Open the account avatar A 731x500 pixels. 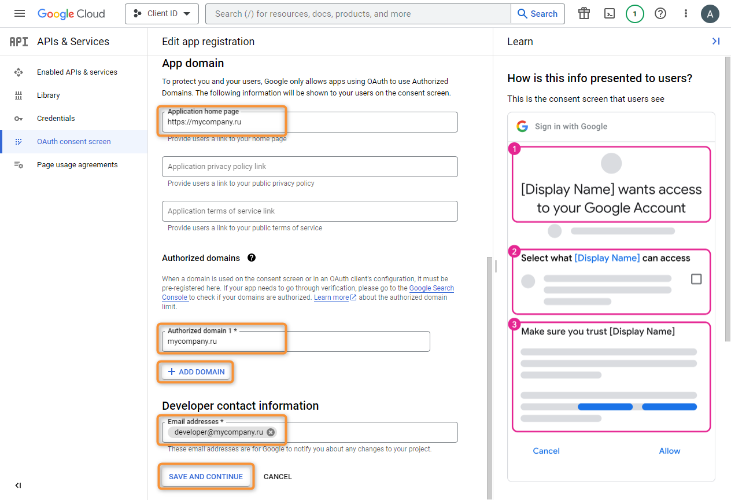[710, 14]
